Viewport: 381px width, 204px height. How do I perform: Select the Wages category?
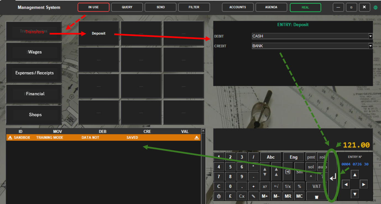34,52
